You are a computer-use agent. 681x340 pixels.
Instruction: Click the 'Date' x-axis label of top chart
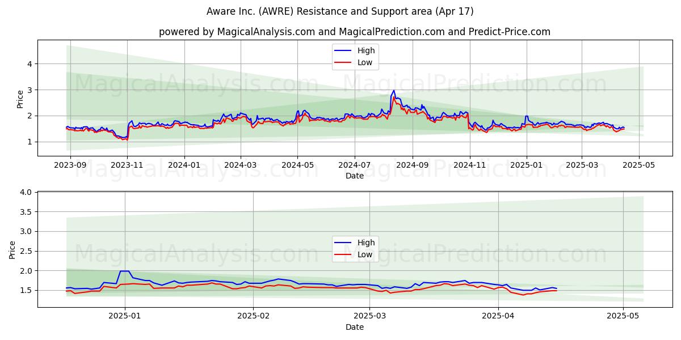click(355, 176)
